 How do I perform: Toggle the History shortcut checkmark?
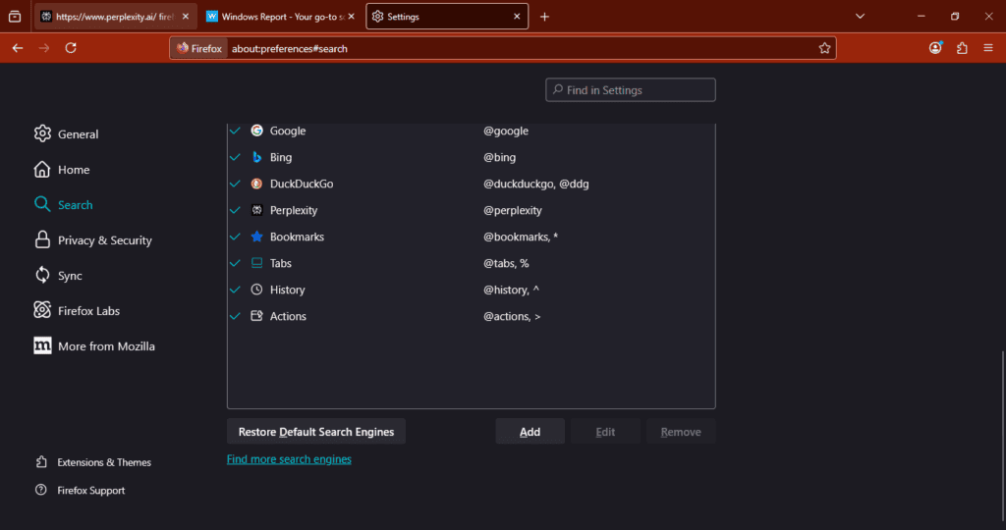[x=236, y=290]
